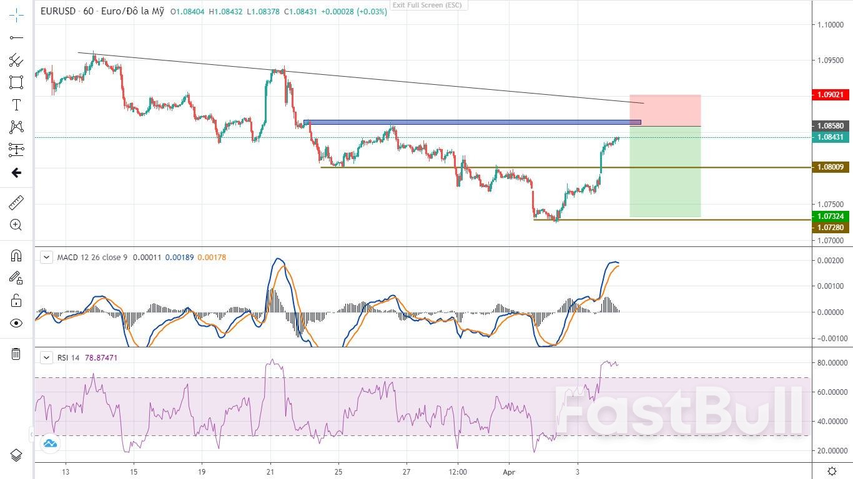Click the 1.08580 entry price label
853x479 pixels.
pos(830,126)
